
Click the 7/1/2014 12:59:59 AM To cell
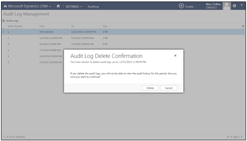82,44
